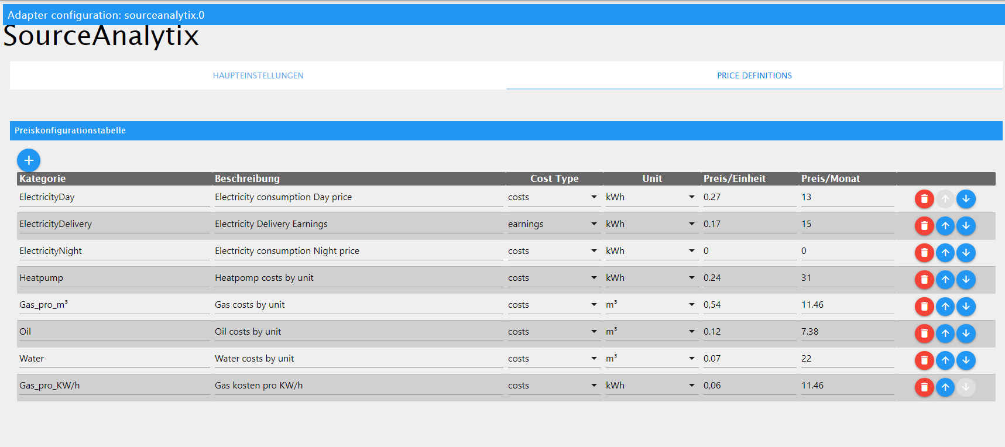Open Unit dropdown for Gas_pro_KW/h row
Viewport: 1005px width, 447px height.
[651, 386]
